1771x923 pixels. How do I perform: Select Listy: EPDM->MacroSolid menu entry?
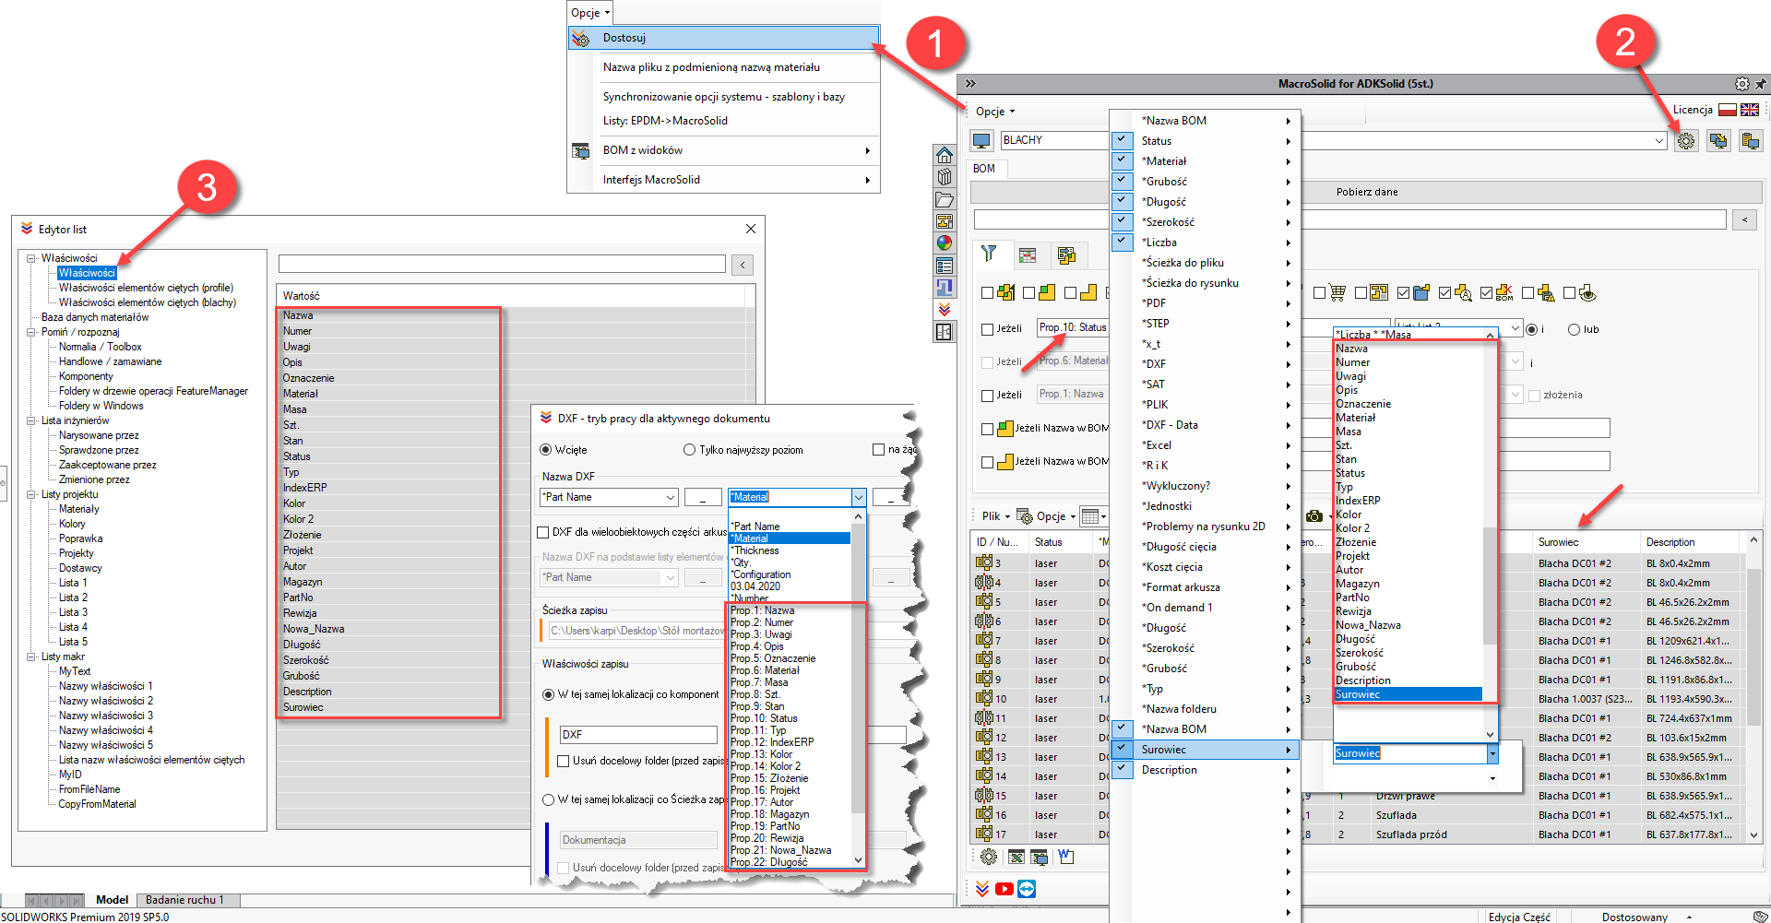724,121
